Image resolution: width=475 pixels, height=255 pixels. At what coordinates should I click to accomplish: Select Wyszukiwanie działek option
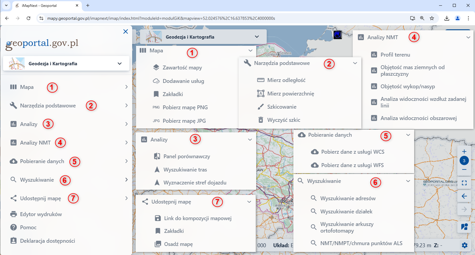[x=346, y=212]
